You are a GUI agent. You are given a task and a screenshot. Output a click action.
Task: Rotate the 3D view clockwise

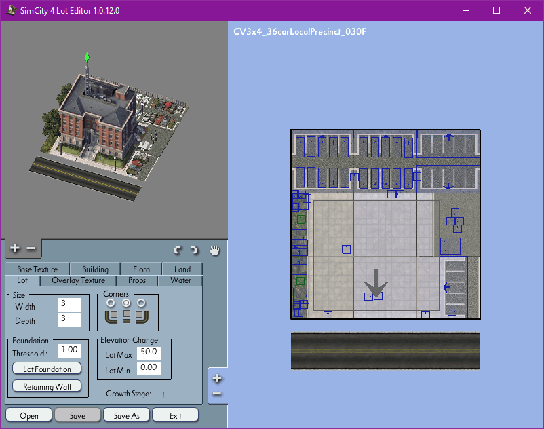coord(194,250)
